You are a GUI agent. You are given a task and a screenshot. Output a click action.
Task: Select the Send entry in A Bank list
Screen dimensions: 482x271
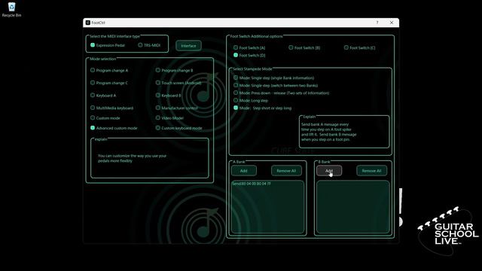tap(252, 184)
